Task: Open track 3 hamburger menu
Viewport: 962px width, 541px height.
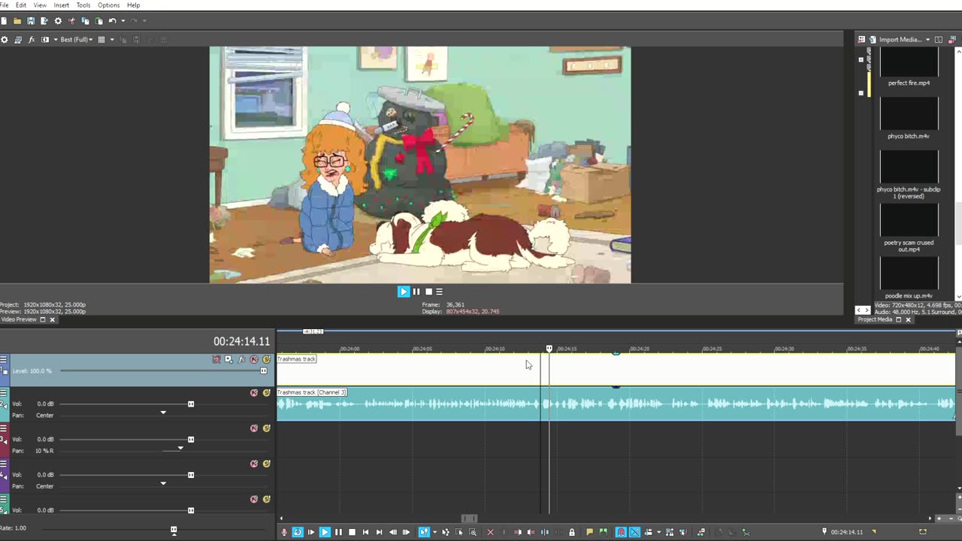Action: coord(4,428)
